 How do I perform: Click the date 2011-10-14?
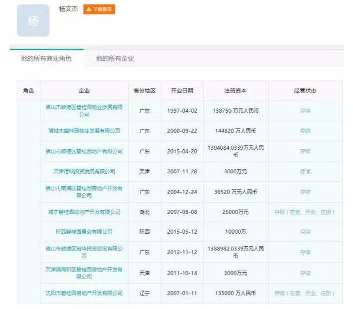(x=182, y=273)
